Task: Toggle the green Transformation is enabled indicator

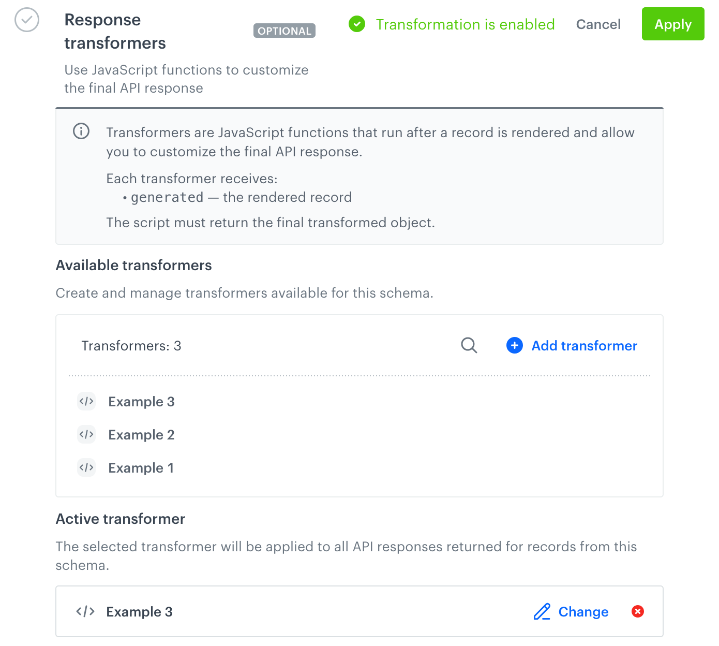Action: [452, 24]
